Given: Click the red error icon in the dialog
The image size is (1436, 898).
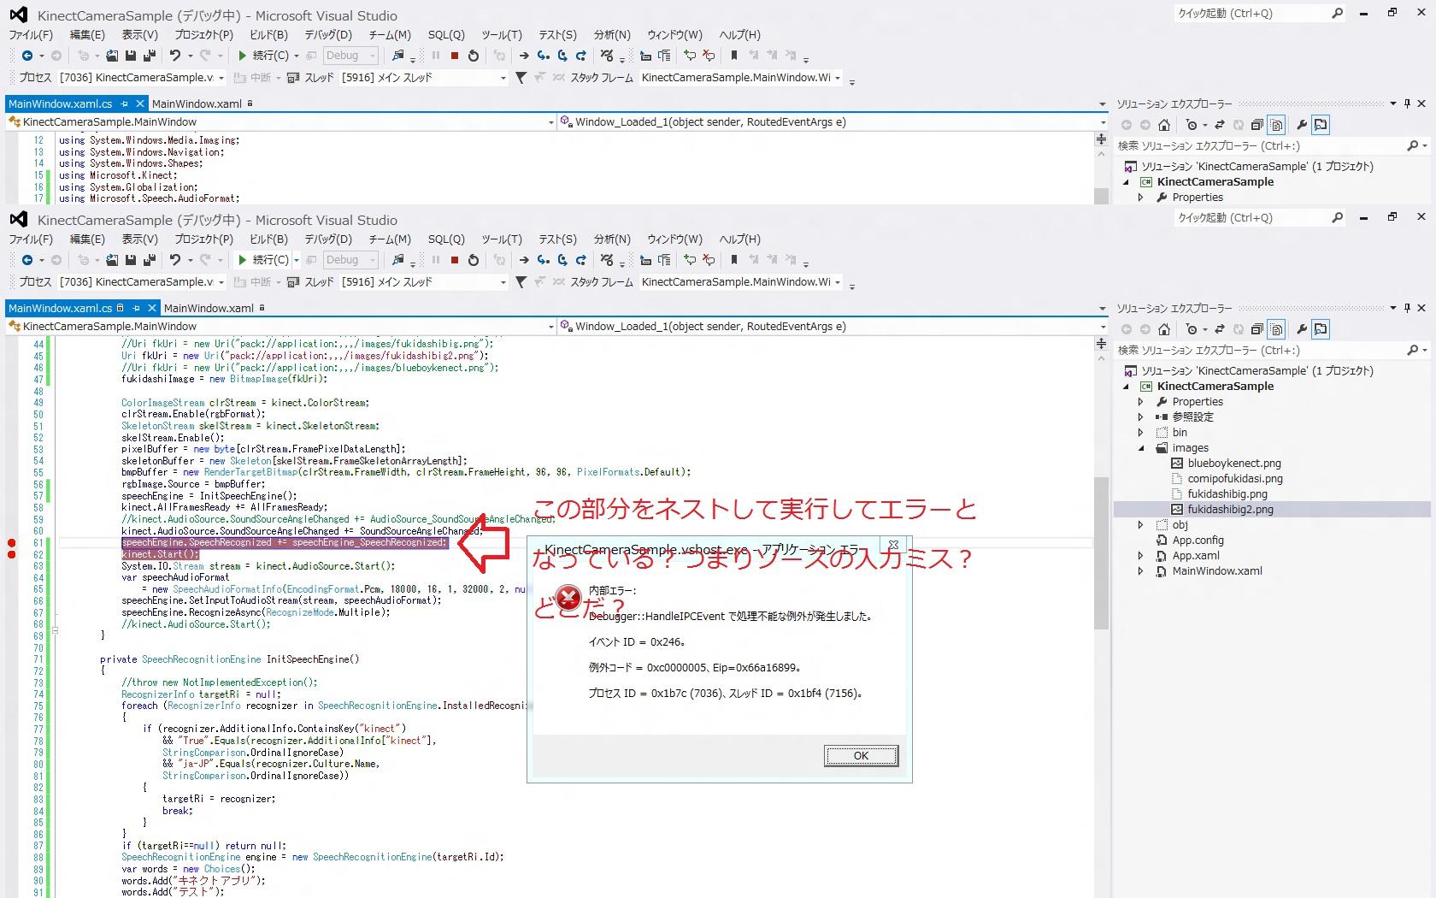Looking at the screenshot, I should click(568, 598).
